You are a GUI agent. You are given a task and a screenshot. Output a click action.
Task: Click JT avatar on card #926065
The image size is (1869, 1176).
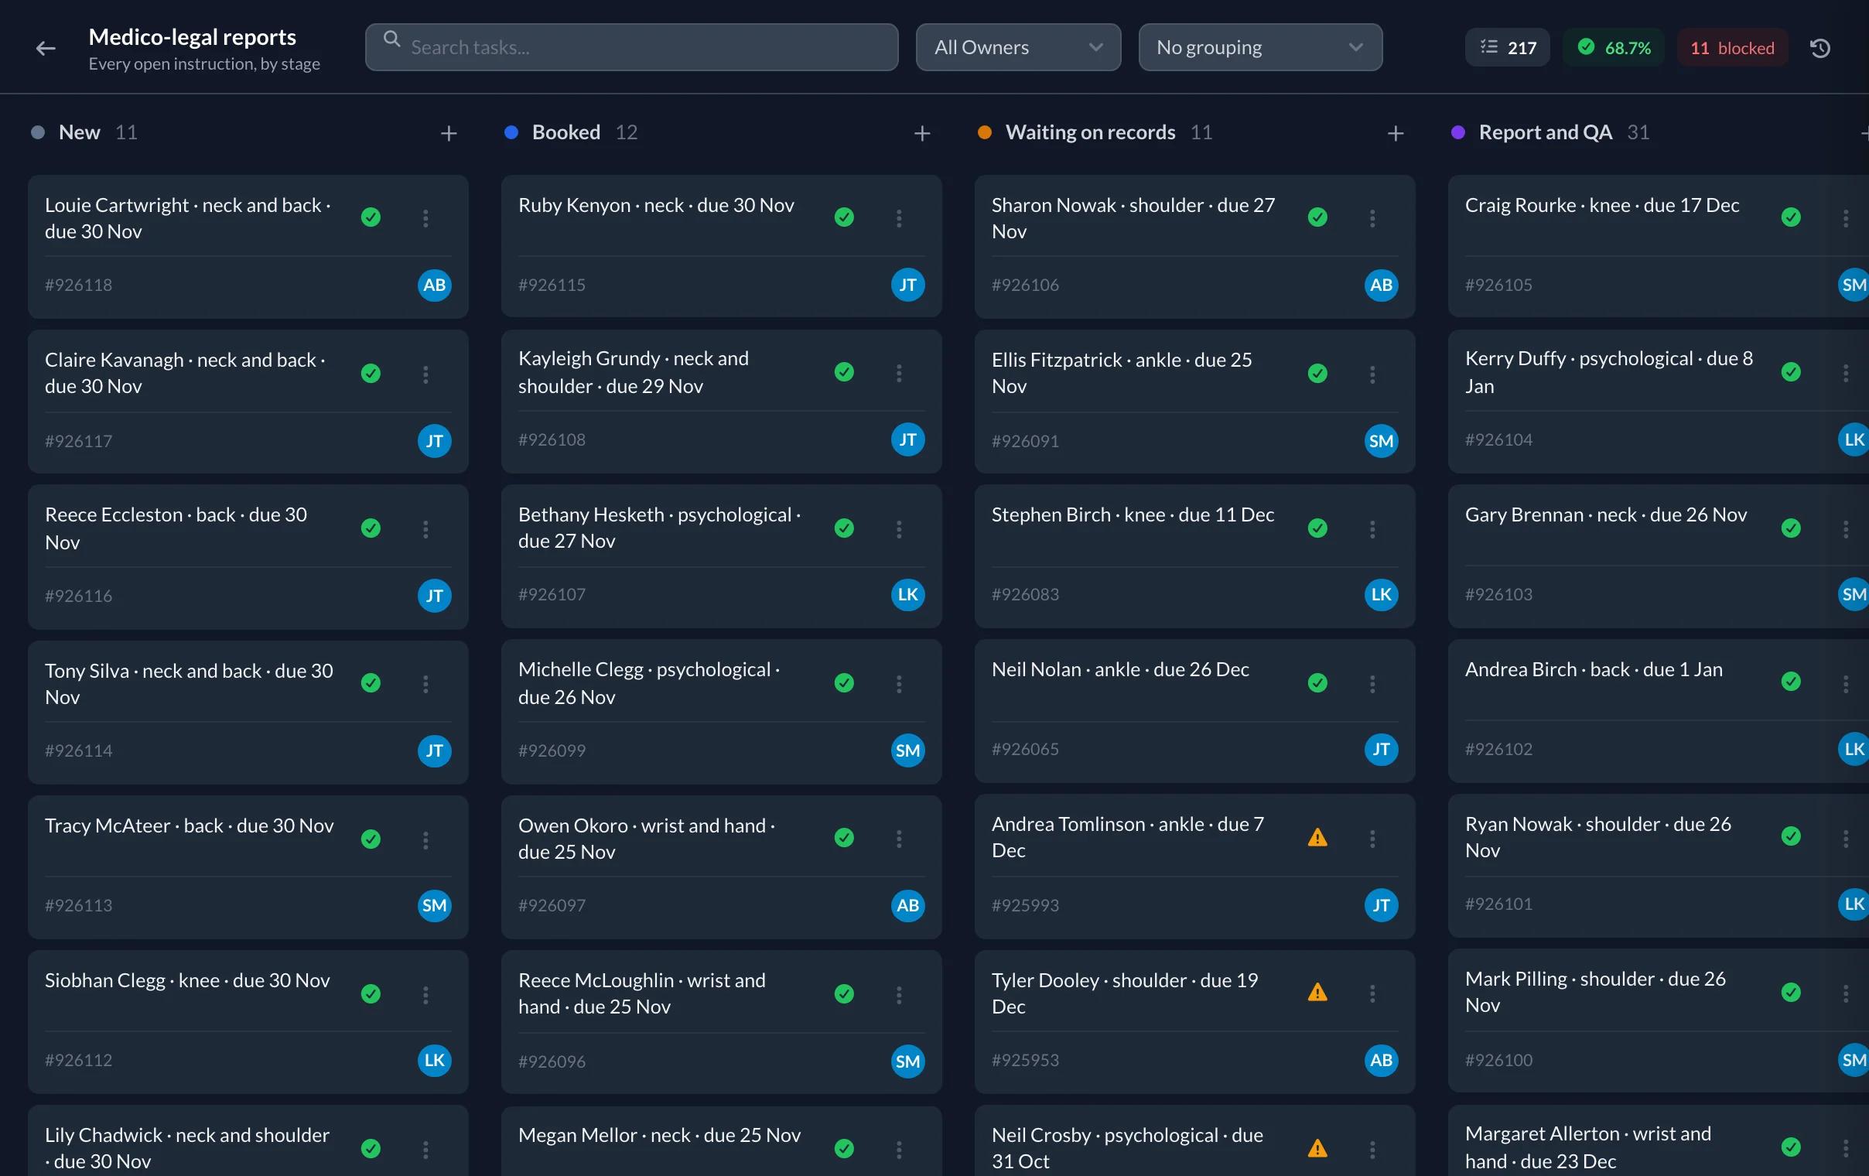pyautogui.click(x=1382, y=749)
